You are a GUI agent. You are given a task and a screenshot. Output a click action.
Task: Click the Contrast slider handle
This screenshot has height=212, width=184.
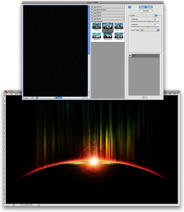[148, 27]
